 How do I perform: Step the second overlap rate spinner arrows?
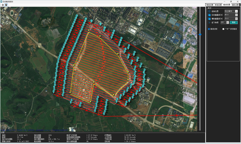pos(236,19)
